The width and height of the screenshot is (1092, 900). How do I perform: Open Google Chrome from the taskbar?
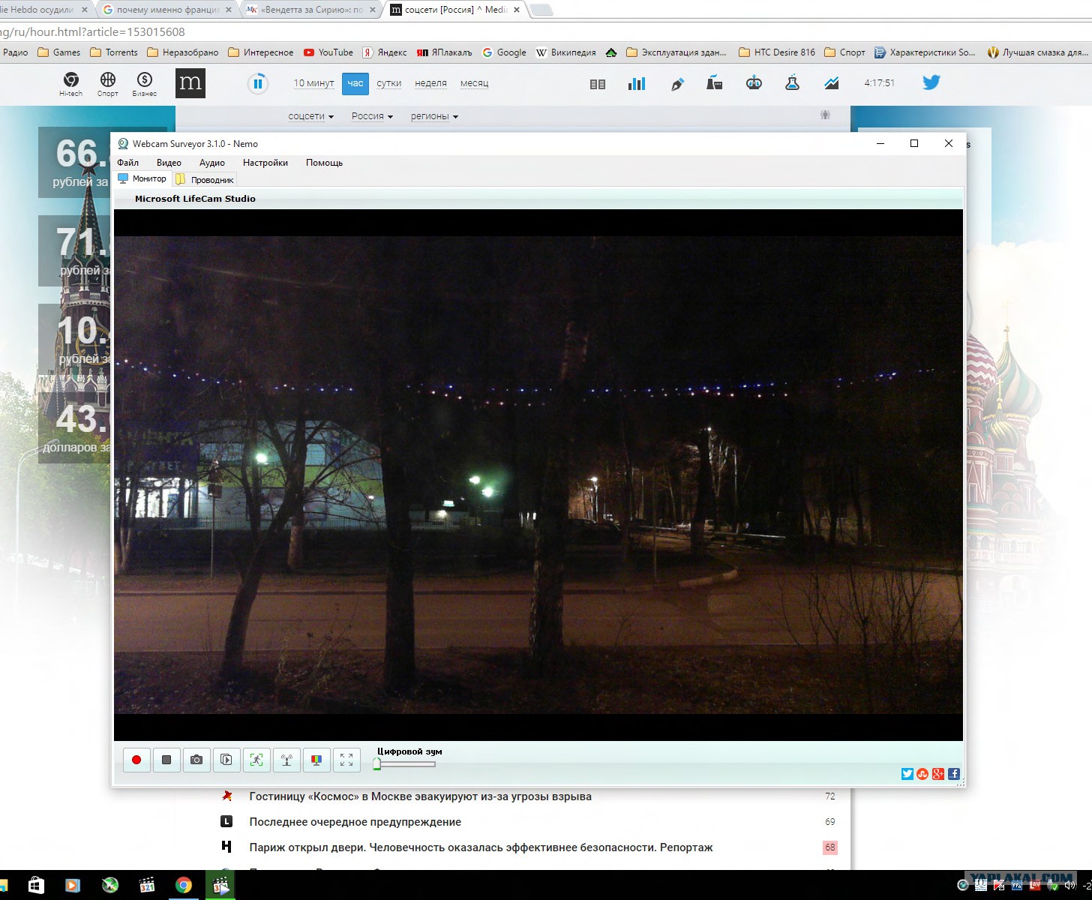coord(184,885)
